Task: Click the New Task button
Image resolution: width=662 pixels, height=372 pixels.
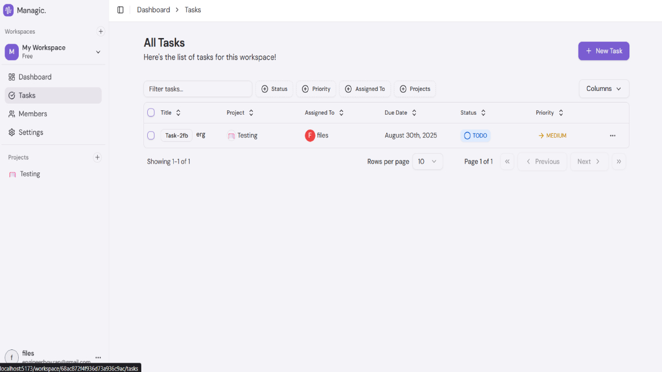Action: pos(604,51)
